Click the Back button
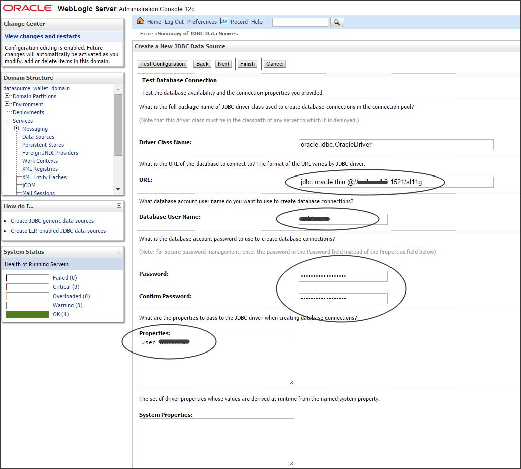This screenshot has width=521, height=469. click(202, 64)
